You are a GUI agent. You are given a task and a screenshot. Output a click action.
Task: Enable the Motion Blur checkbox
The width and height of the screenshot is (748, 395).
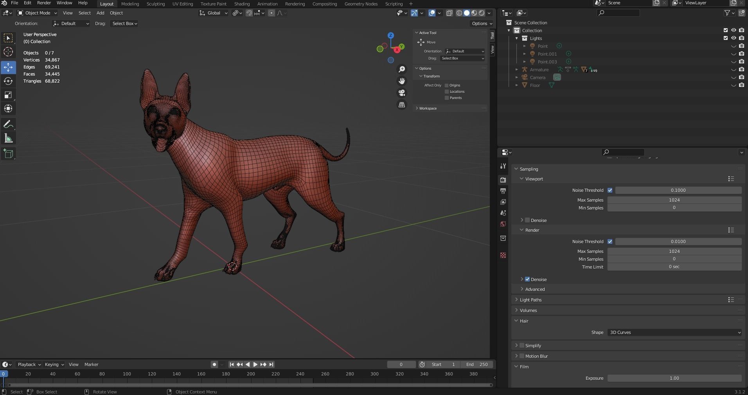point(521,356)
